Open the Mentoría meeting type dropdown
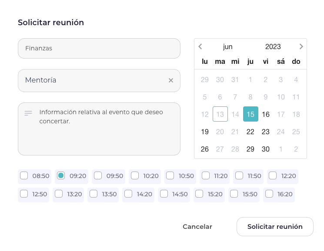Screen dimensions: 324x251 [99, 80]
